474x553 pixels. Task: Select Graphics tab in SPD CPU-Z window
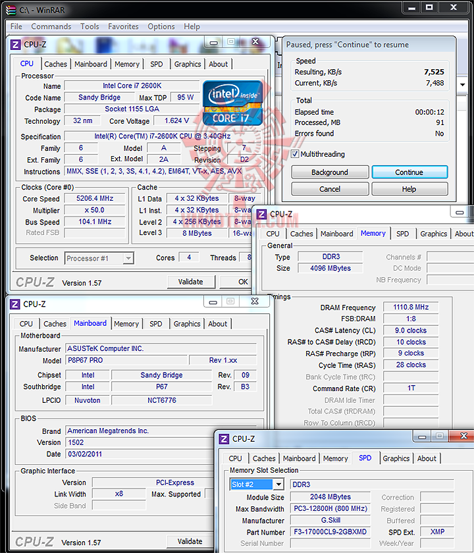tap(396, 458)
